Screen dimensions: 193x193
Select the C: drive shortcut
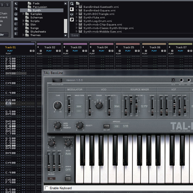tap(16, 24)
